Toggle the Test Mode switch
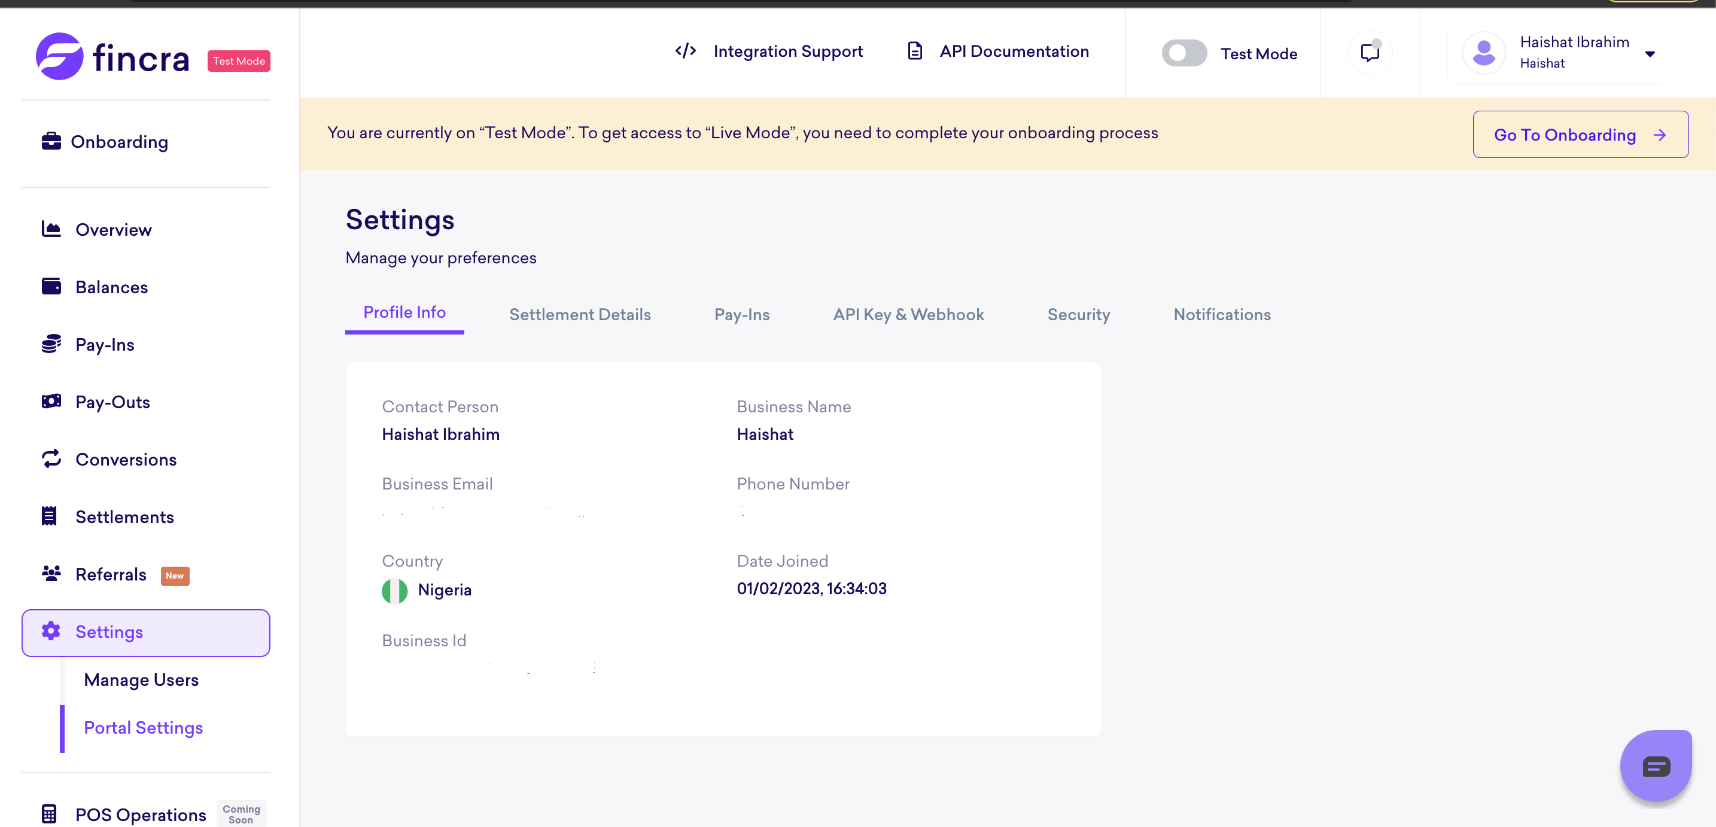This screenshot has height=827, width=1716. pos(1183,53)
